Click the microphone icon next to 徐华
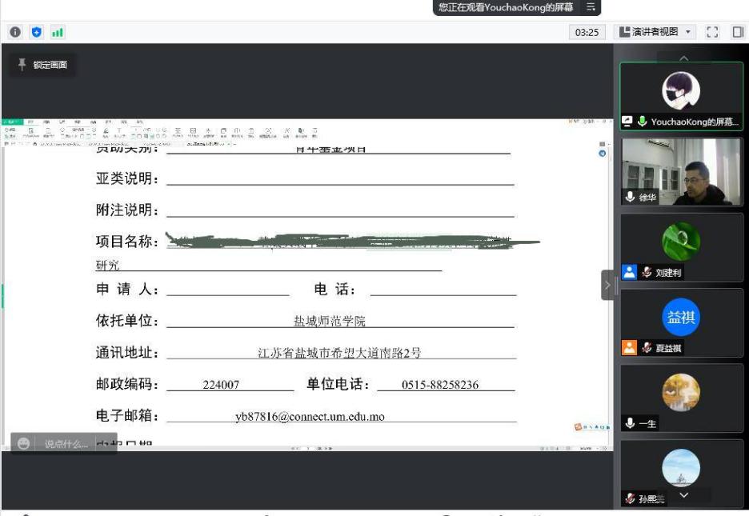The width and height of the screenshot is (749, 516). point(631,197)
